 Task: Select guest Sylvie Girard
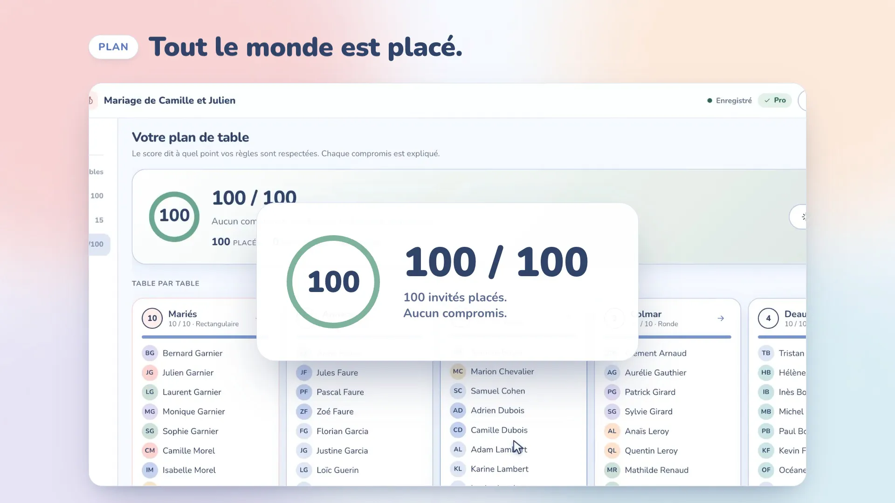tap(648, 412)
